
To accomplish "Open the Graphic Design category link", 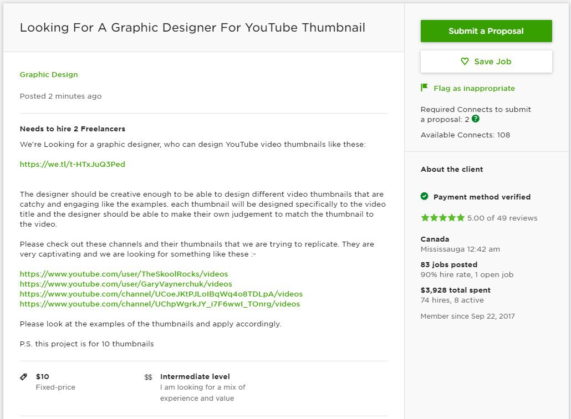I will [49, 74].
